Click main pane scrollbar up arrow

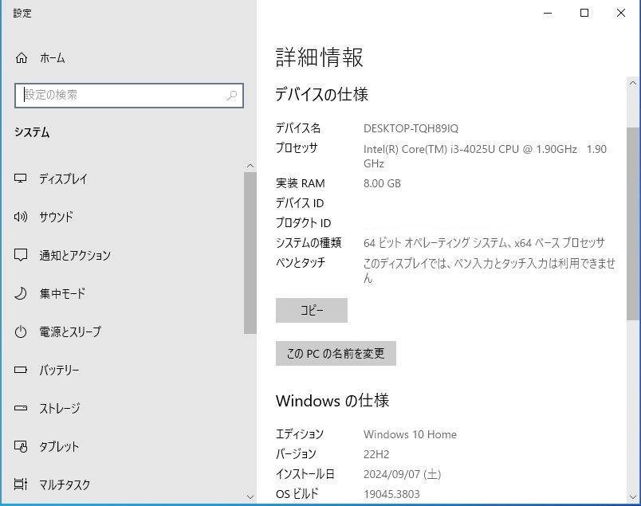(x=633, y=83)
